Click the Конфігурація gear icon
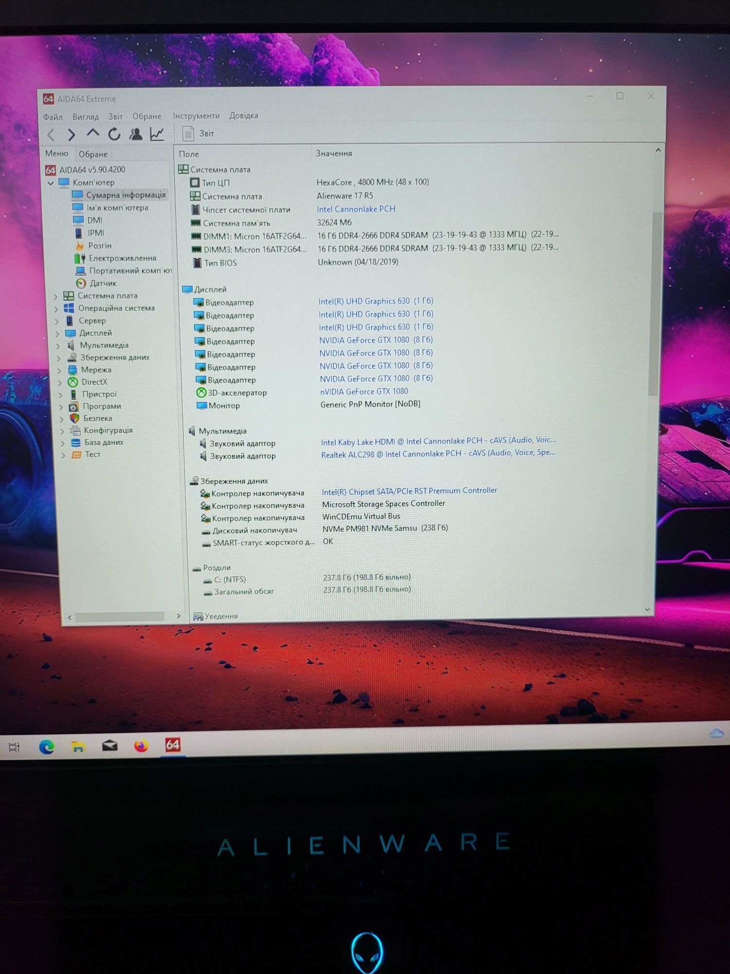730x974 pixels. [75, 431]
